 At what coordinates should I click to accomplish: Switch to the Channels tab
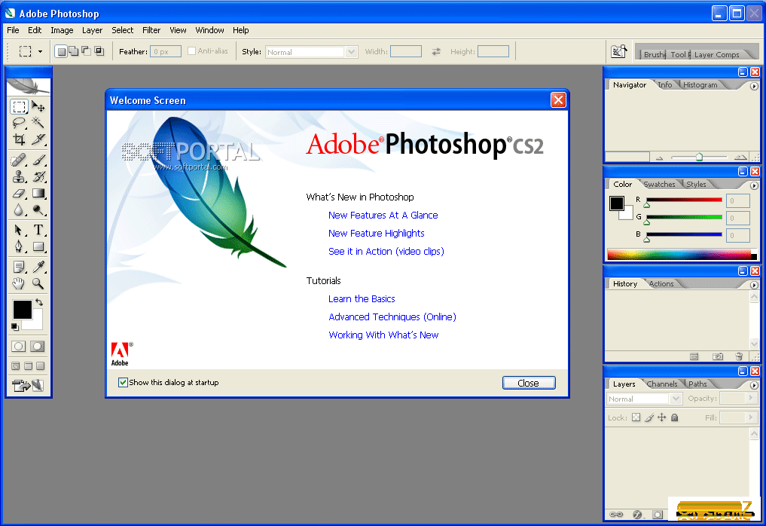[x=662, y=384]
